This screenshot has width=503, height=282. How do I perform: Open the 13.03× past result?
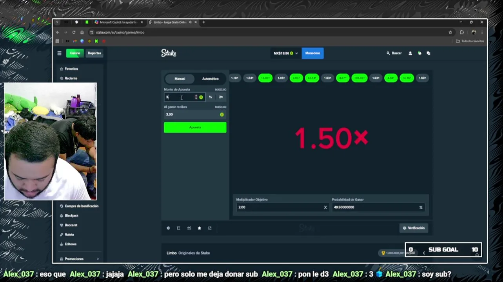[x=265, y=78]
